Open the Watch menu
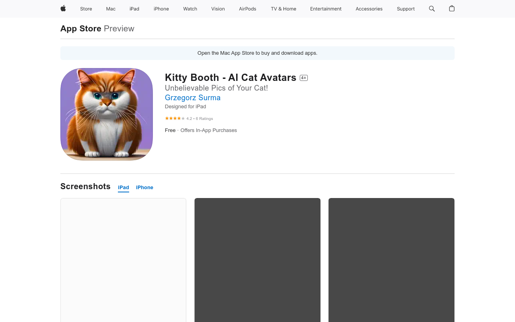Screen dimensions: 515x322 [190, 9]
